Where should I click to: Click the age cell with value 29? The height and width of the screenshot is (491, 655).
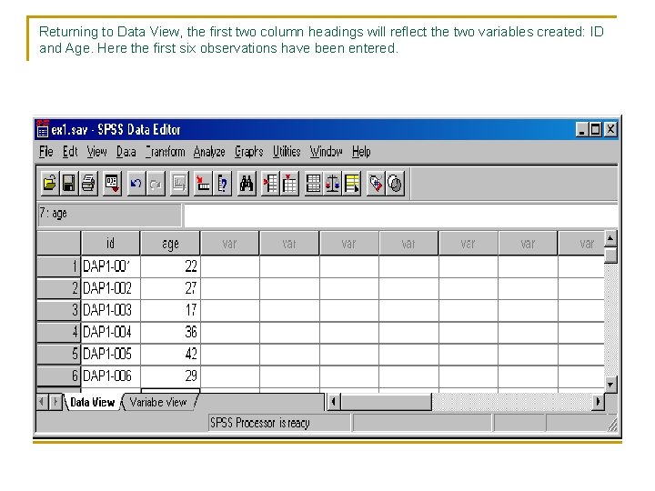click(x=170, y=376)
